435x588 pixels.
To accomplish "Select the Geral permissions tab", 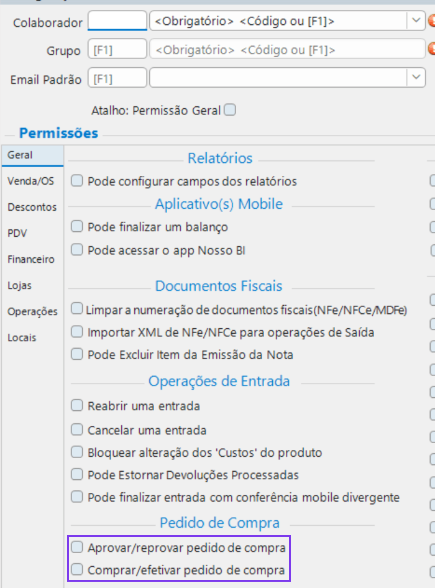I will pyautogui.click(x=32, y=155).
